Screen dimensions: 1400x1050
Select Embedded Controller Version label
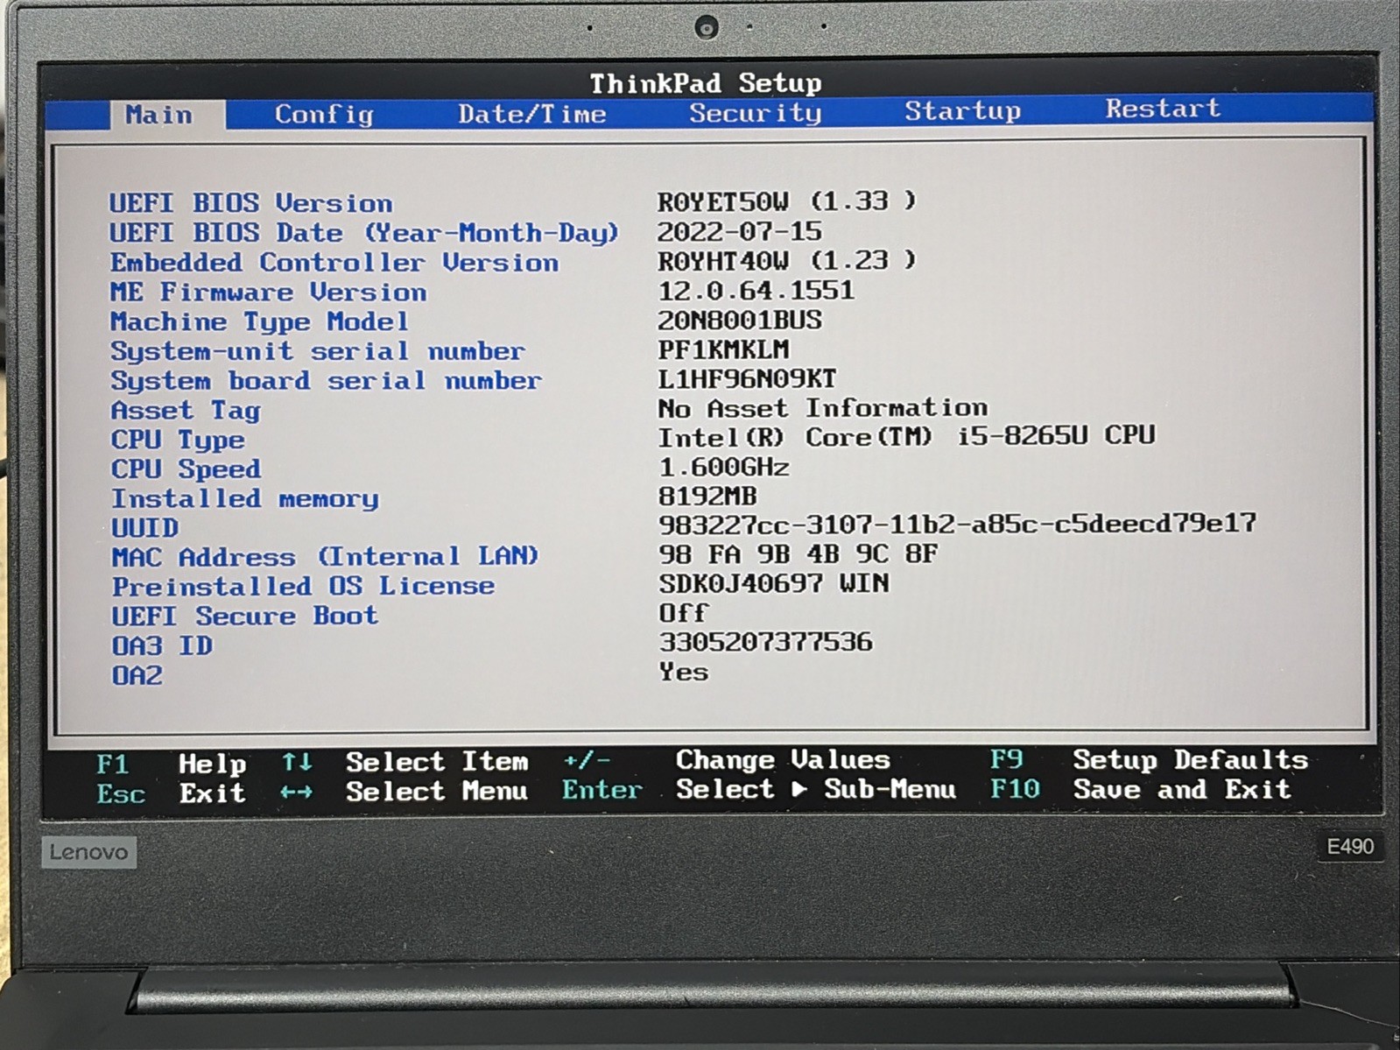click(334, 263)
